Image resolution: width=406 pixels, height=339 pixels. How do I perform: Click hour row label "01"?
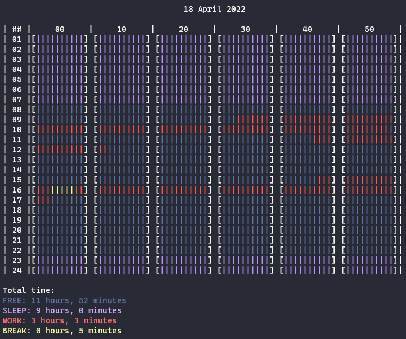click(17, 39)
